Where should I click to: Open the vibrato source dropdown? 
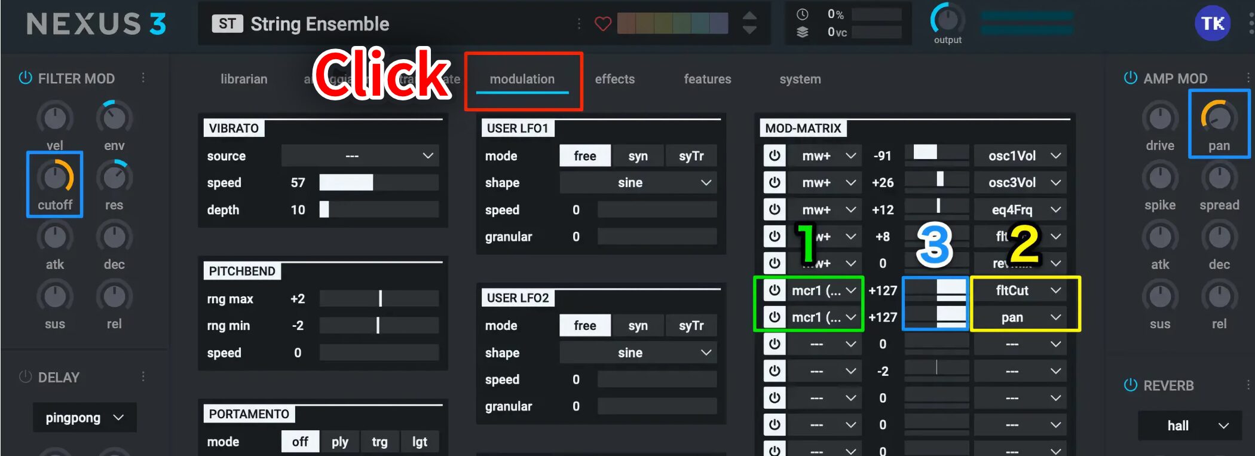(x=360, y=156)
